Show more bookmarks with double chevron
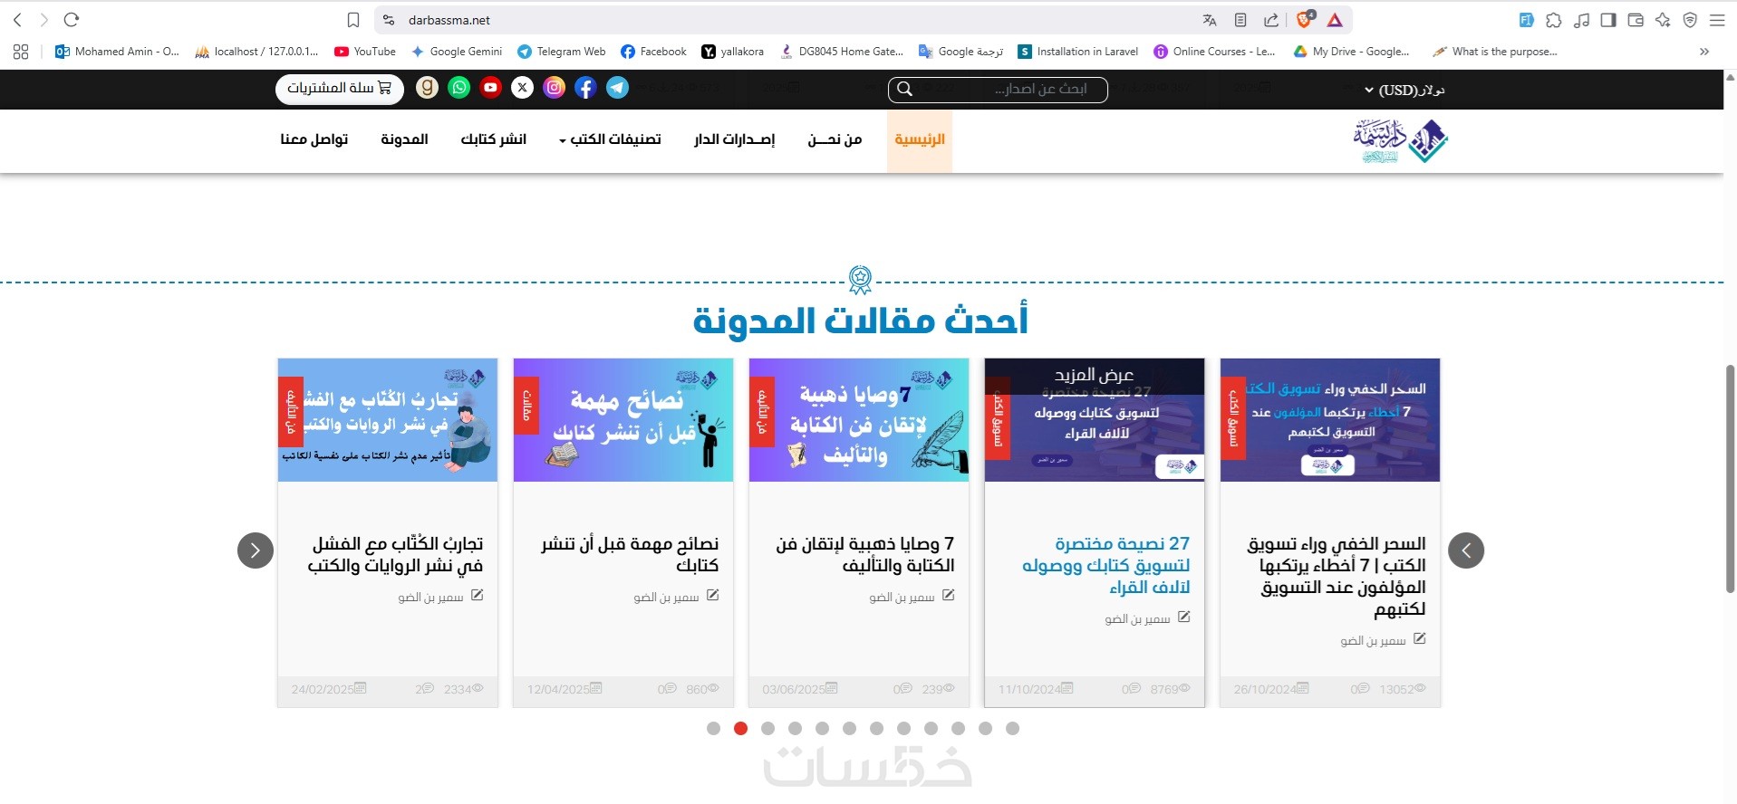 point(1704,52)
